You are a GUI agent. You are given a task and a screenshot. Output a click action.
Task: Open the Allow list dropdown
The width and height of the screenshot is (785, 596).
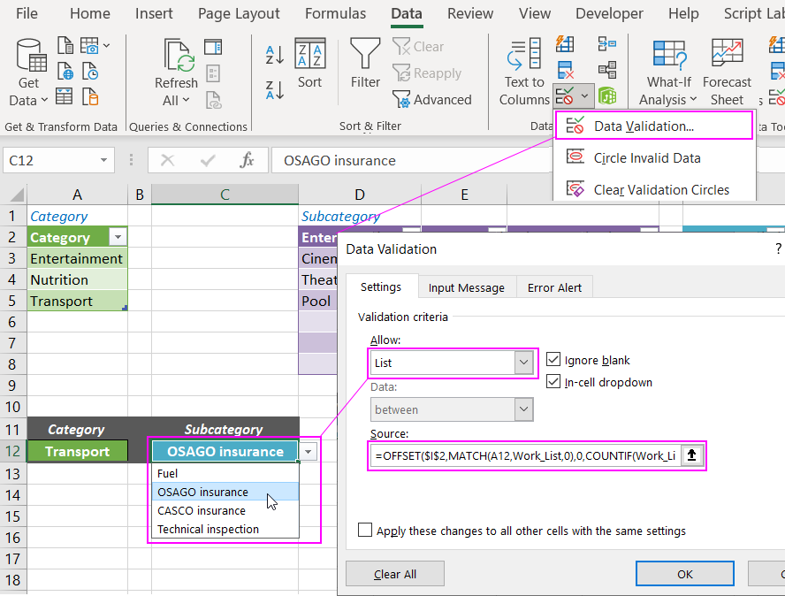pos(524,363)
